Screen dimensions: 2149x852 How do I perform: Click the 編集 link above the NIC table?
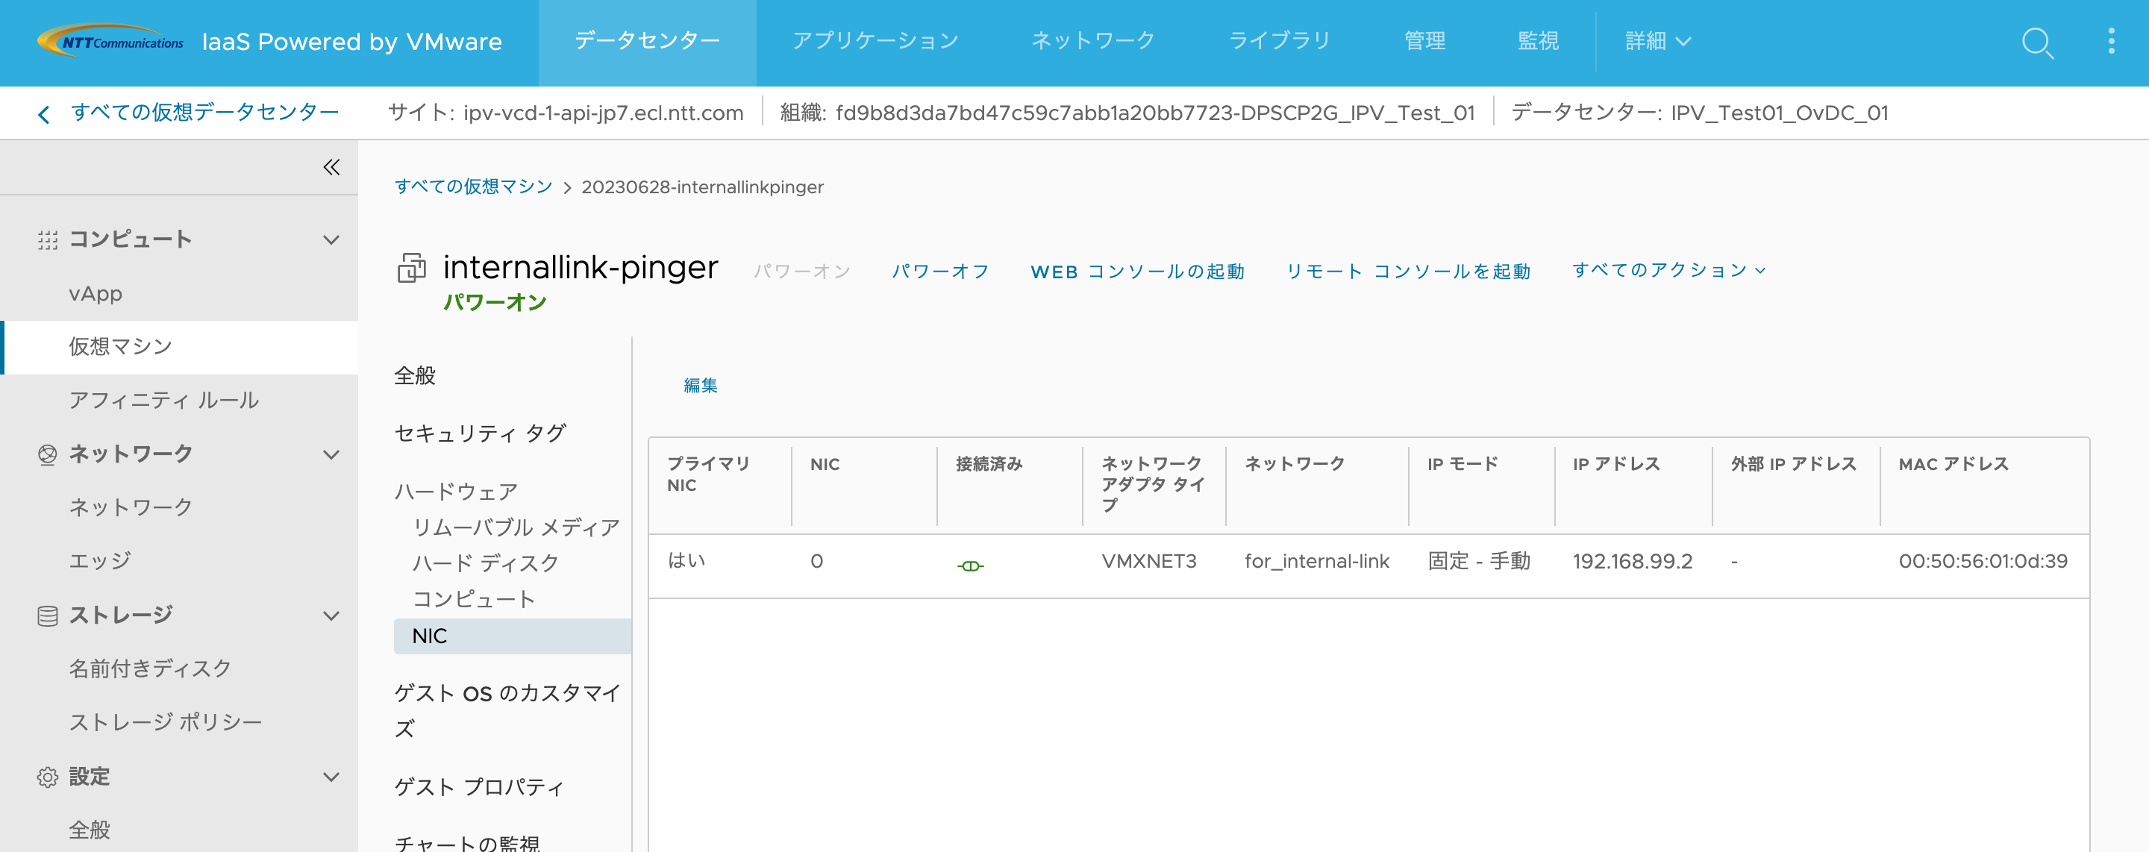pyautogui.click(x=701, y=385)
